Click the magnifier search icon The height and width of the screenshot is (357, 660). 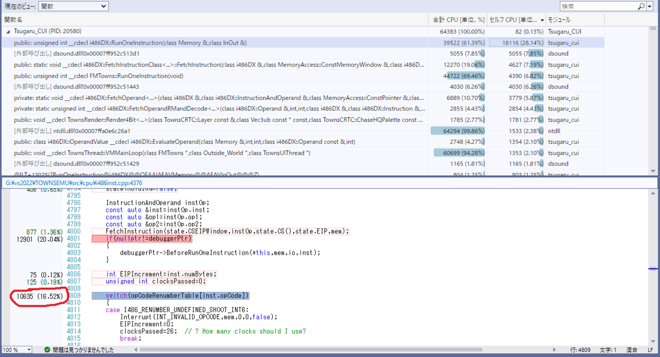point(642,6)
